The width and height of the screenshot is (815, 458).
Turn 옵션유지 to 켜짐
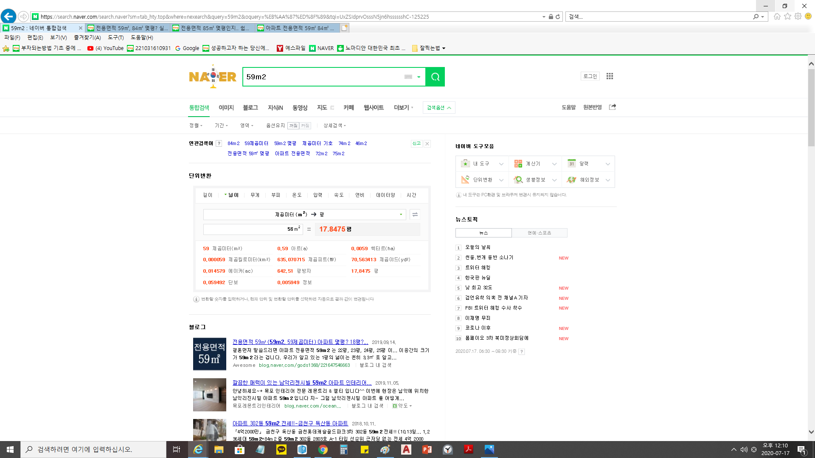coord(305,126)
